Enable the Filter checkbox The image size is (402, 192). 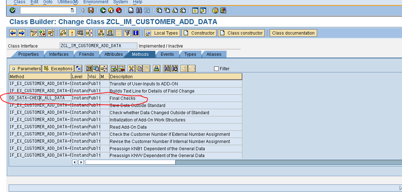[216, 68]
